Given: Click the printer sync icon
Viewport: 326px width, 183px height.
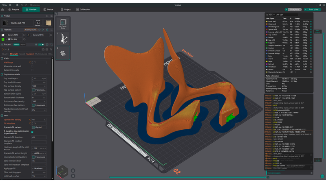Looking at the screenshot, I should (x=47, y=16).
